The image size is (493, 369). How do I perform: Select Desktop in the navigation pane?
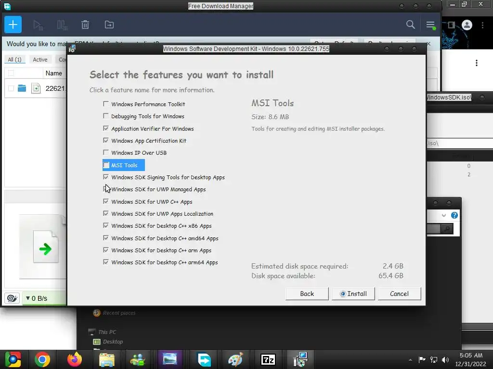click(x=113, y=342)
